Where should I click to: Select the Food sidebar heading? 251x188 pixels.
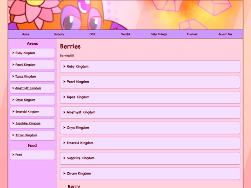click(33, 145)
